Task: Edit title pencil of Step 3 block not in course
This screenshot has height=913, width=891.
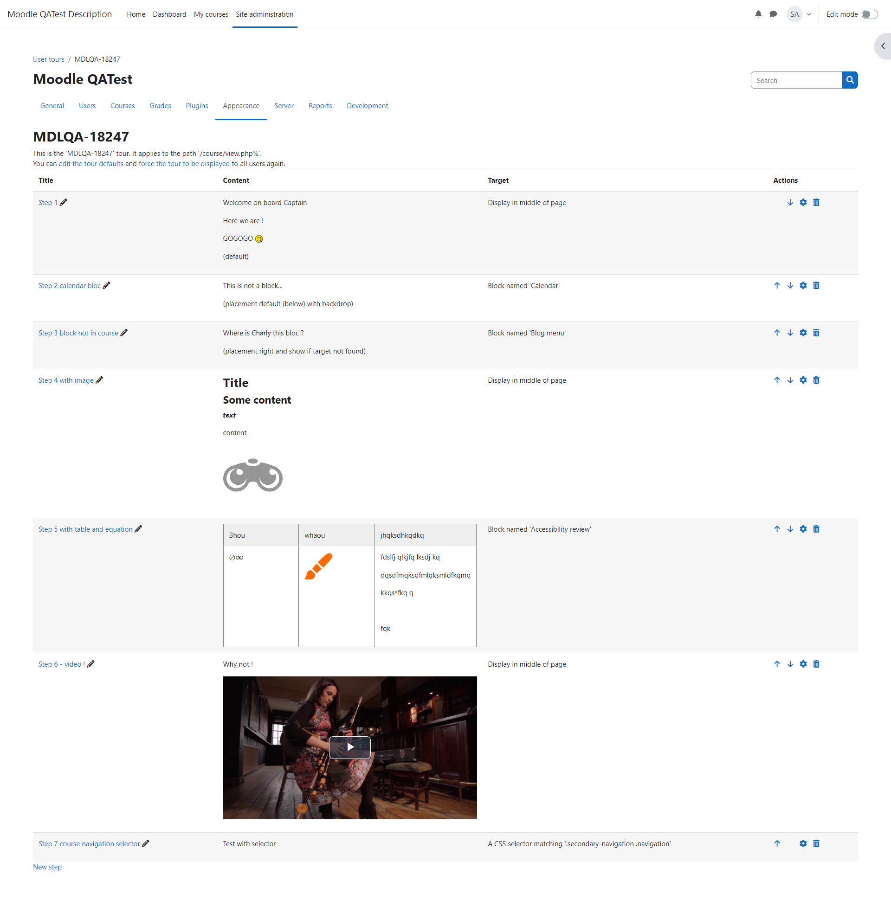Action: pyautogui.click(x=124, y=333)
